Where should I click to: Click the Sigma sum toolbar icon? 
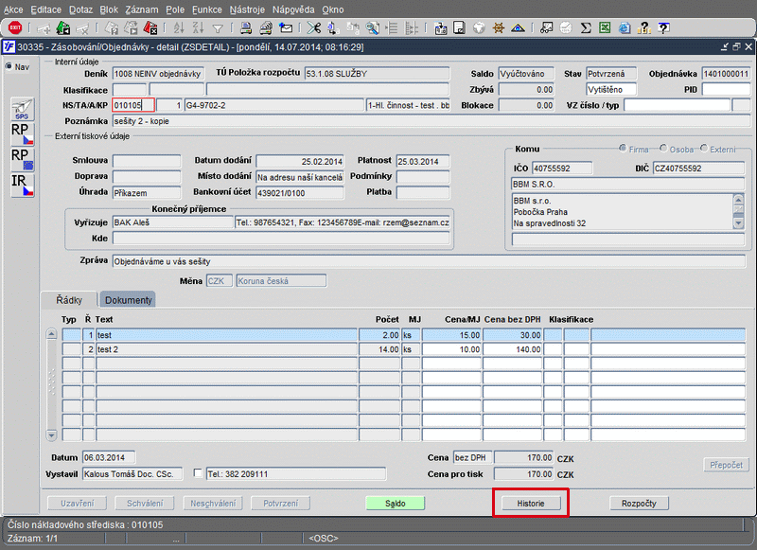[x=587, y=27]
